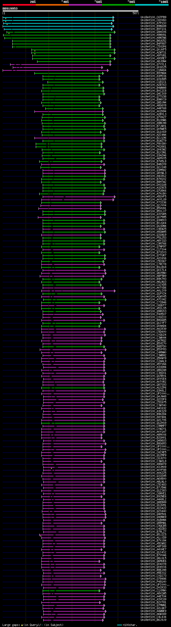Select hit label UniRef100_A8FSH9

coord(153,547)
